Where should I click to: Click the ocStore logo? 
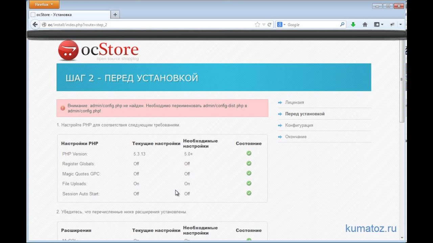(98, 51)
